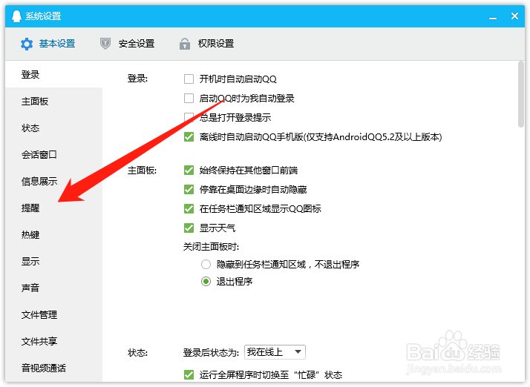Screen dimensions: 530x387
Task: Click the 主面板: section label
Action: tap(142, 171)
